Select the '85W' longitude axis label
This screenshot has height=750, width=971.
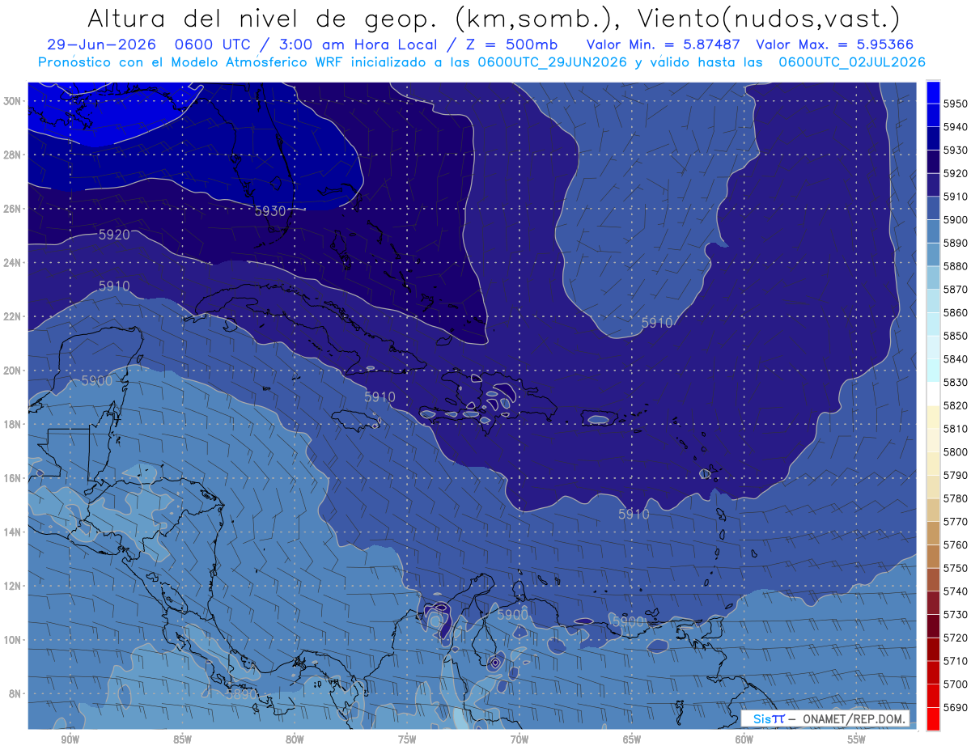tap(182, 739)
